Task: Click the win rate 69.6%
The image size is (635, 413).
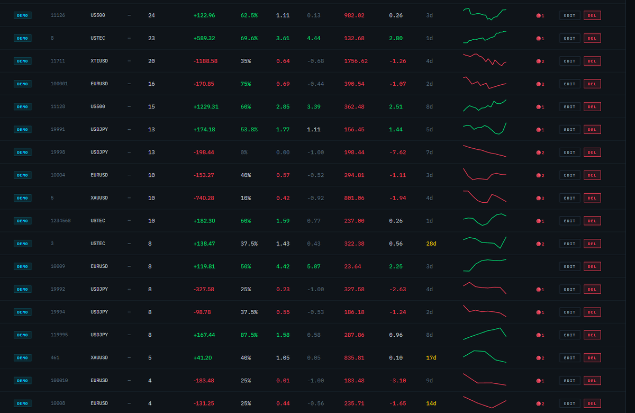Action: point(249,38)
